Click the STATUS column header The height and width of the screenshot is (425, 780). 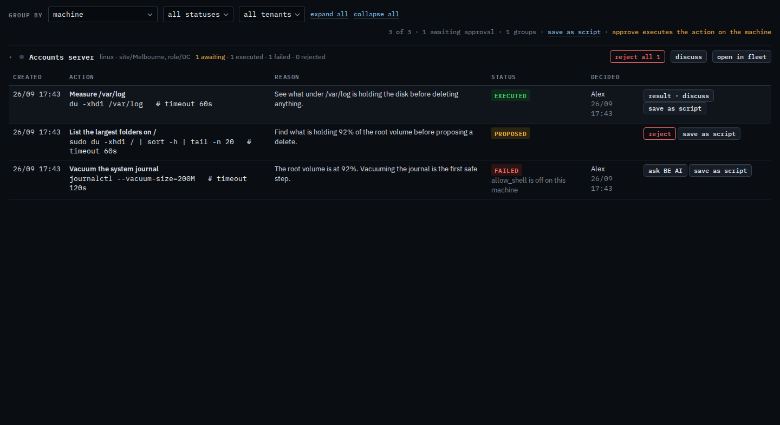pos(504,77)
